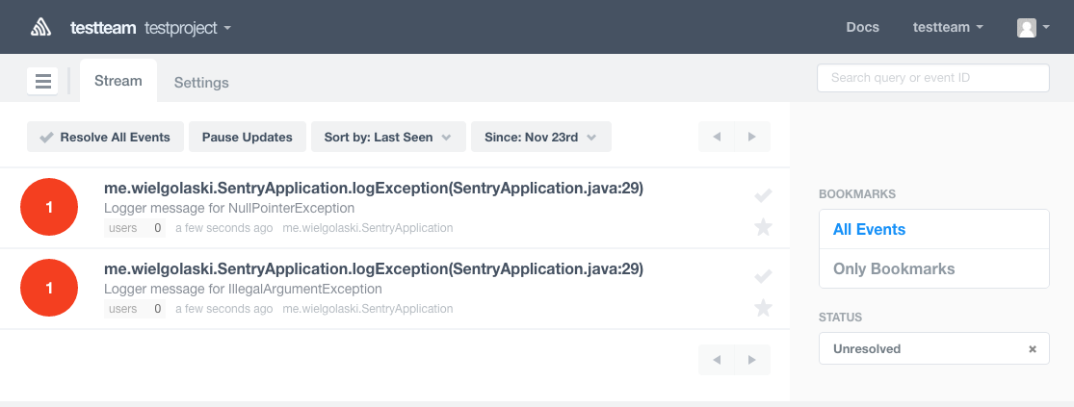Viewport: 1074px width, 407px height.
Task: Open the hamburger sidebar menu
Action: [43, 82]
